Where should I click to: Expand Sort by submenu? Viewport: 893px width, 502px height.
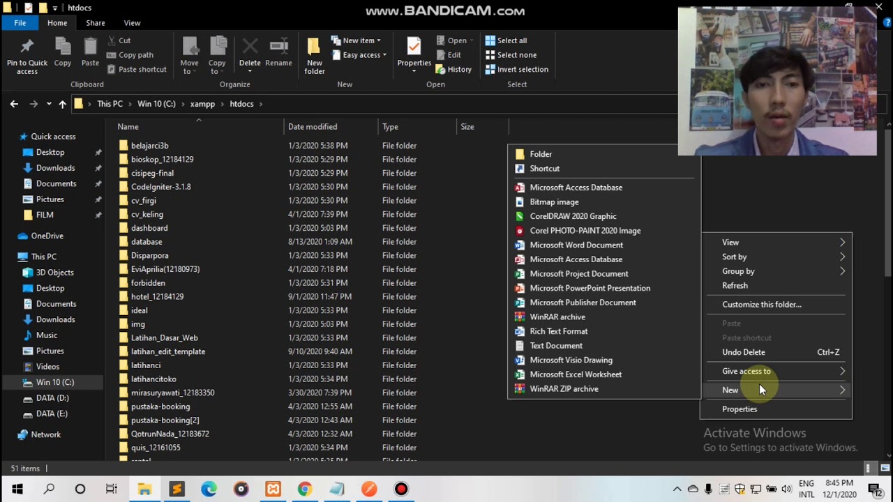click(776, 257)
